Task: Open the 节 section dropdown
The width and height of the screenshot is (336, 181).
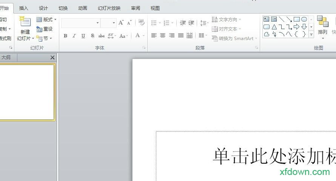Action: [44, 39]
